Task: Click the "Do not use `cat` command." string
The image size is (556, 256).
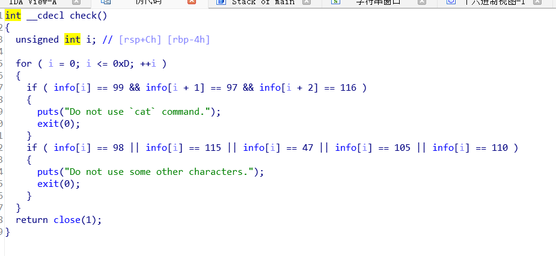Action: click(137, 112)
